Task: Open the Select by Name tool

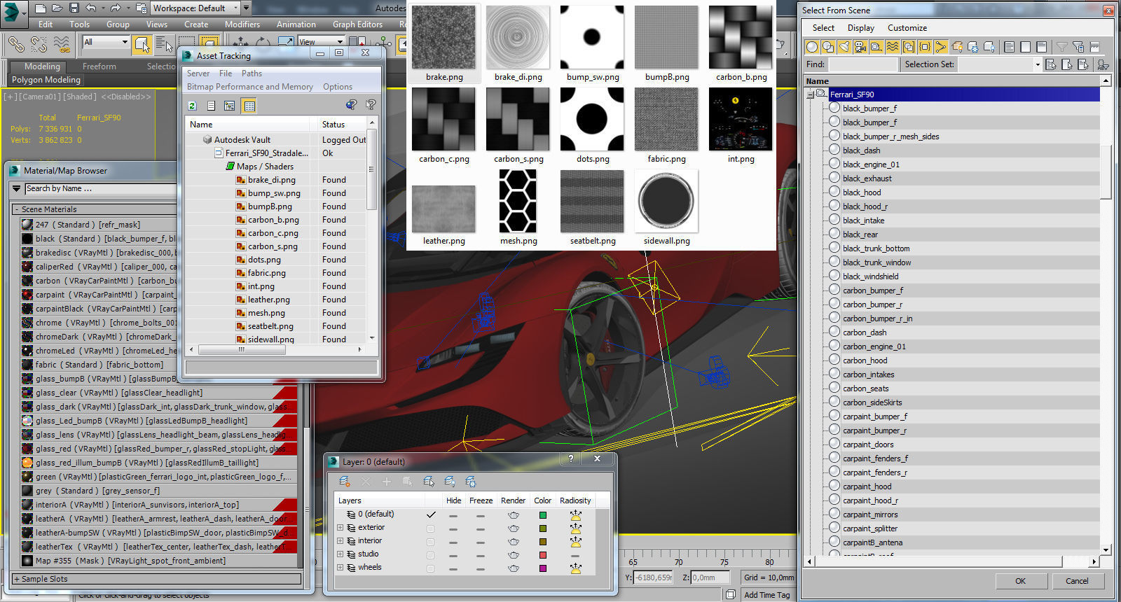Action: pos(164,45)
